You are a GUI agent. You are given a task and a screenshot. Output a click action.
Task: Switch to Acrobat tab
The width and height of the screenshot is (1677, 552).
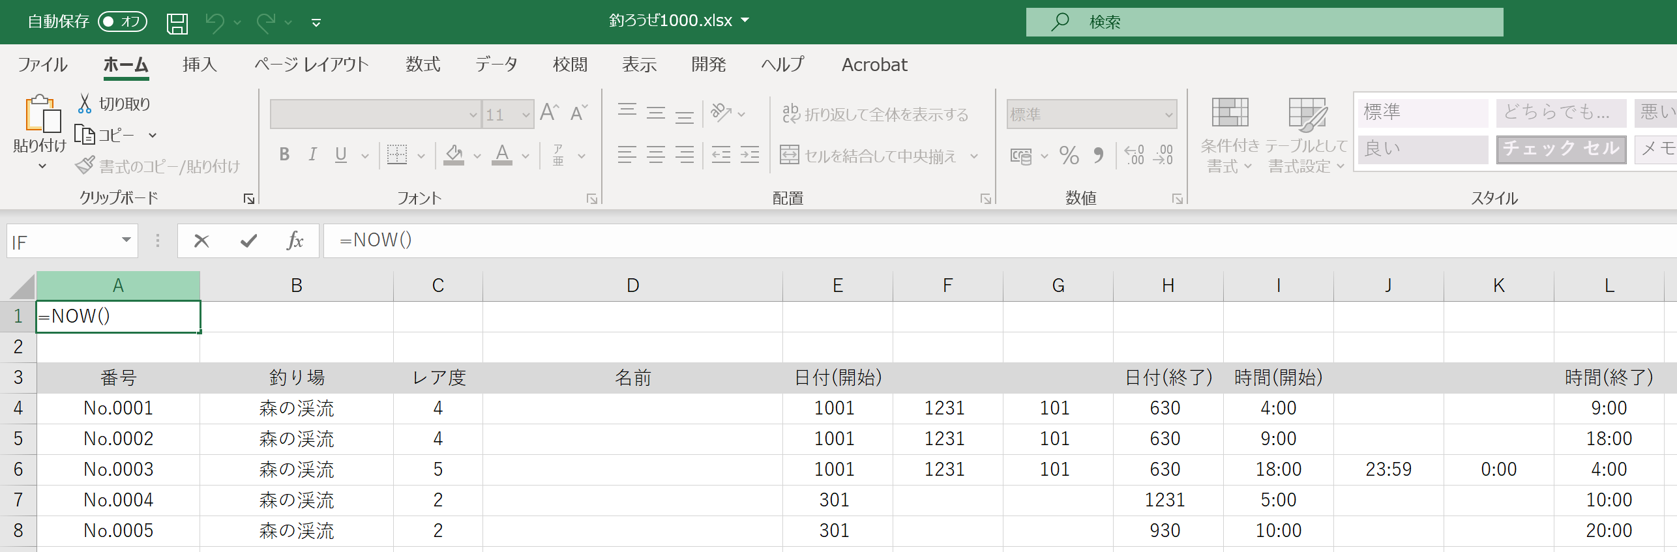point(874,65)
